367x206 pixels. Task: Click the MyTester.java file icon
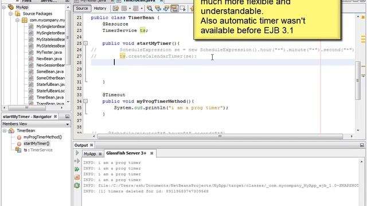[31, 52]
